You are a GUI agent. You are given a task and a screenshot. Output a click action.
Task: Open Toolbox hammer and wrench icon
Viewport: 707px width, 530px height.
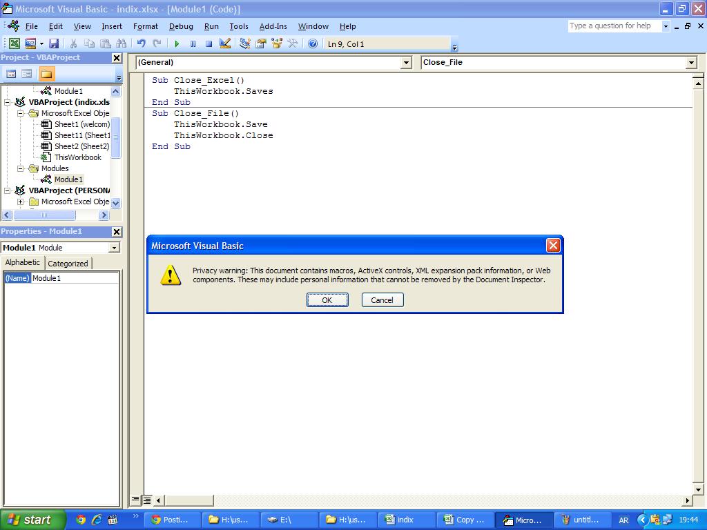coord(293,43)
